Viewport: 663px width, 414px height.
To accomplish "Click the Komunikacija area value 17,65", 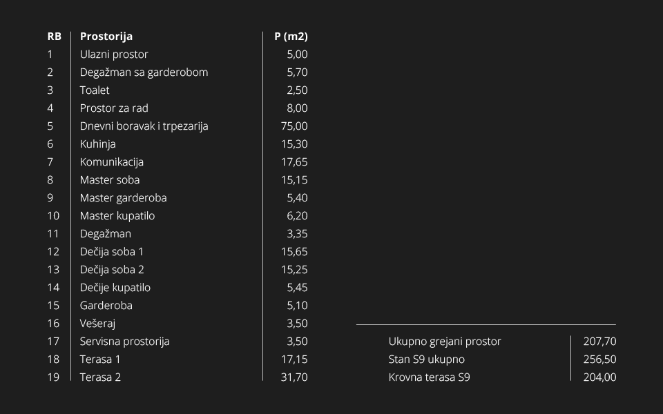I will pyautogui.click(x=294, y=162).
